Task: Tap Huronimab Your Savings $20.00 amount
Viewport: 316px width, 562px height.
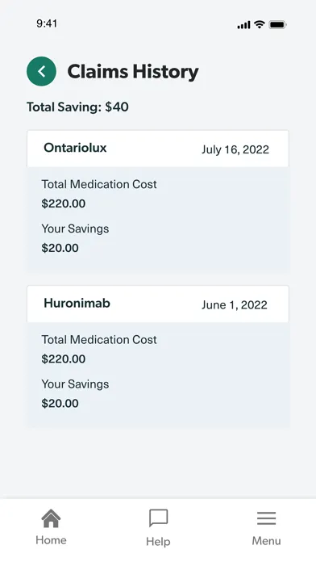Action: click(60, 403)
